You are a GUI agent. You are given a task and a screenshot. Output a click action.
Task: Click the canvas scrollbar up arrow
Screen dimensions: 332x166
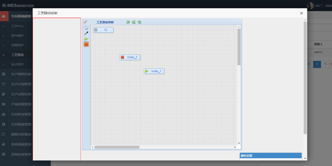(x=239, y=27)
